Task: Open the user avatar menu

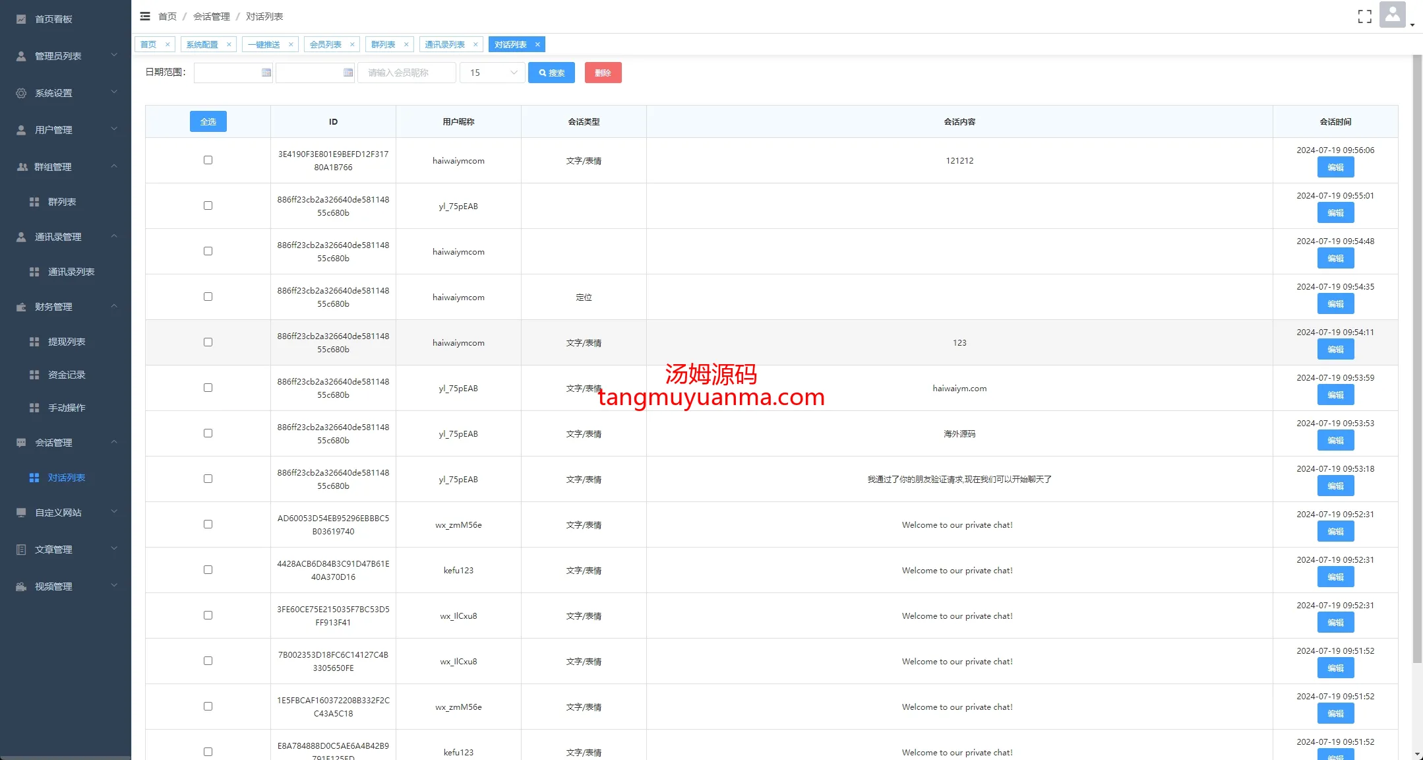Action: [1392, 15]
